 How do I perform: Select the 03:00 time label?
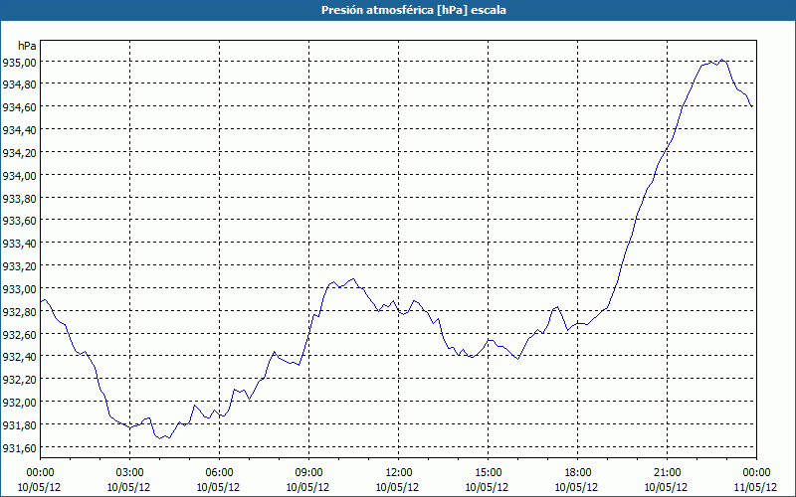click(129, 473)
